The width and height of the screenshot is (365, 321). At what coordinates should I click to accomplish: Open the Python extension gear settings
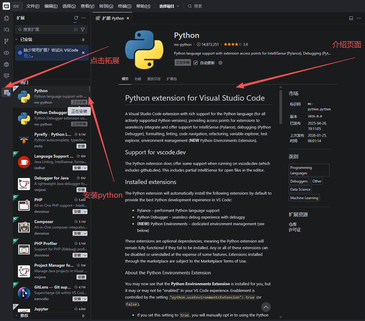(x=221, y=63)
